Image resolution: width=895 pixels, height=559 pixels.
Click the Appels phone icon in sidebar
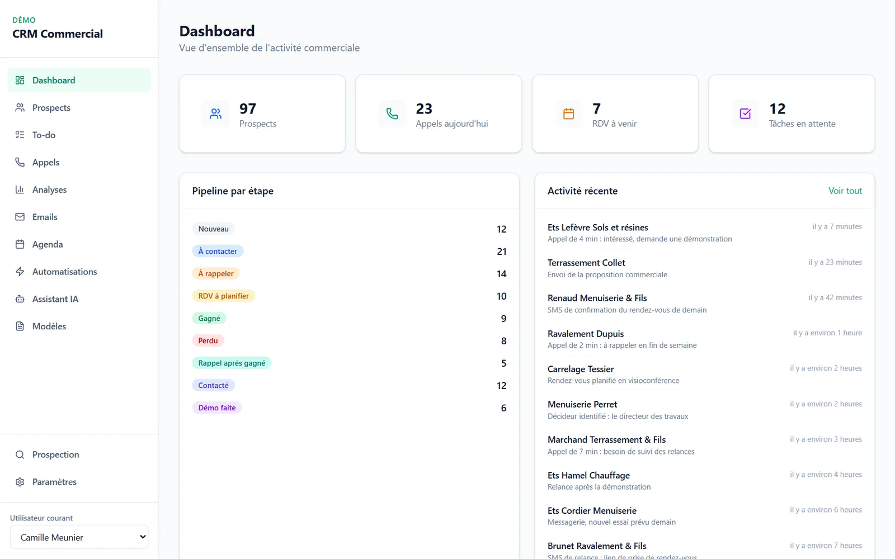[20, 162]
